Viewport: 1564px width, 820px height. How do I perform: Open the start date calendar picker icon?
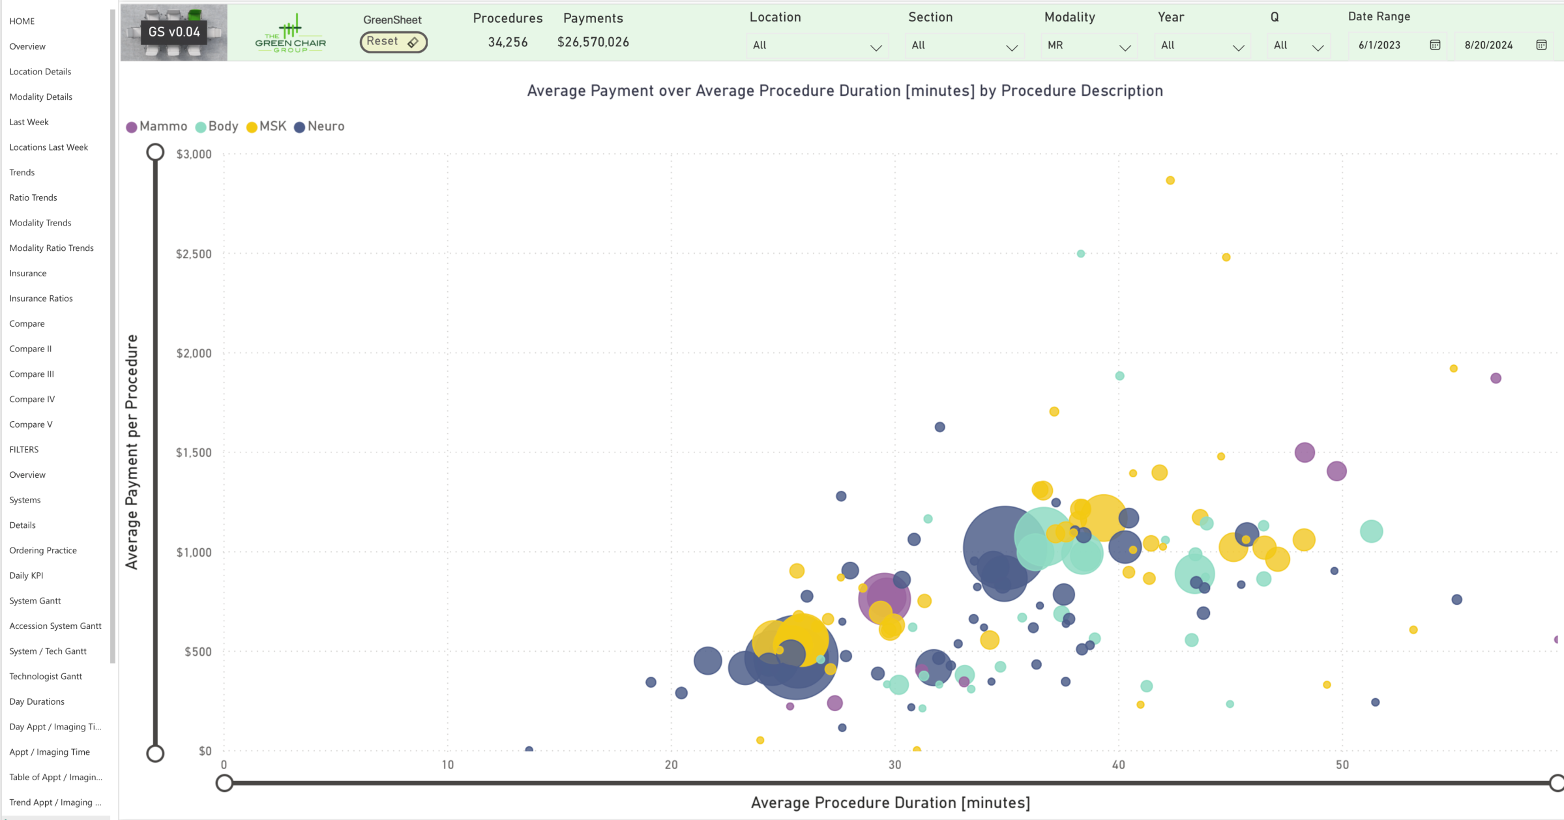[x=1435, y=45]
